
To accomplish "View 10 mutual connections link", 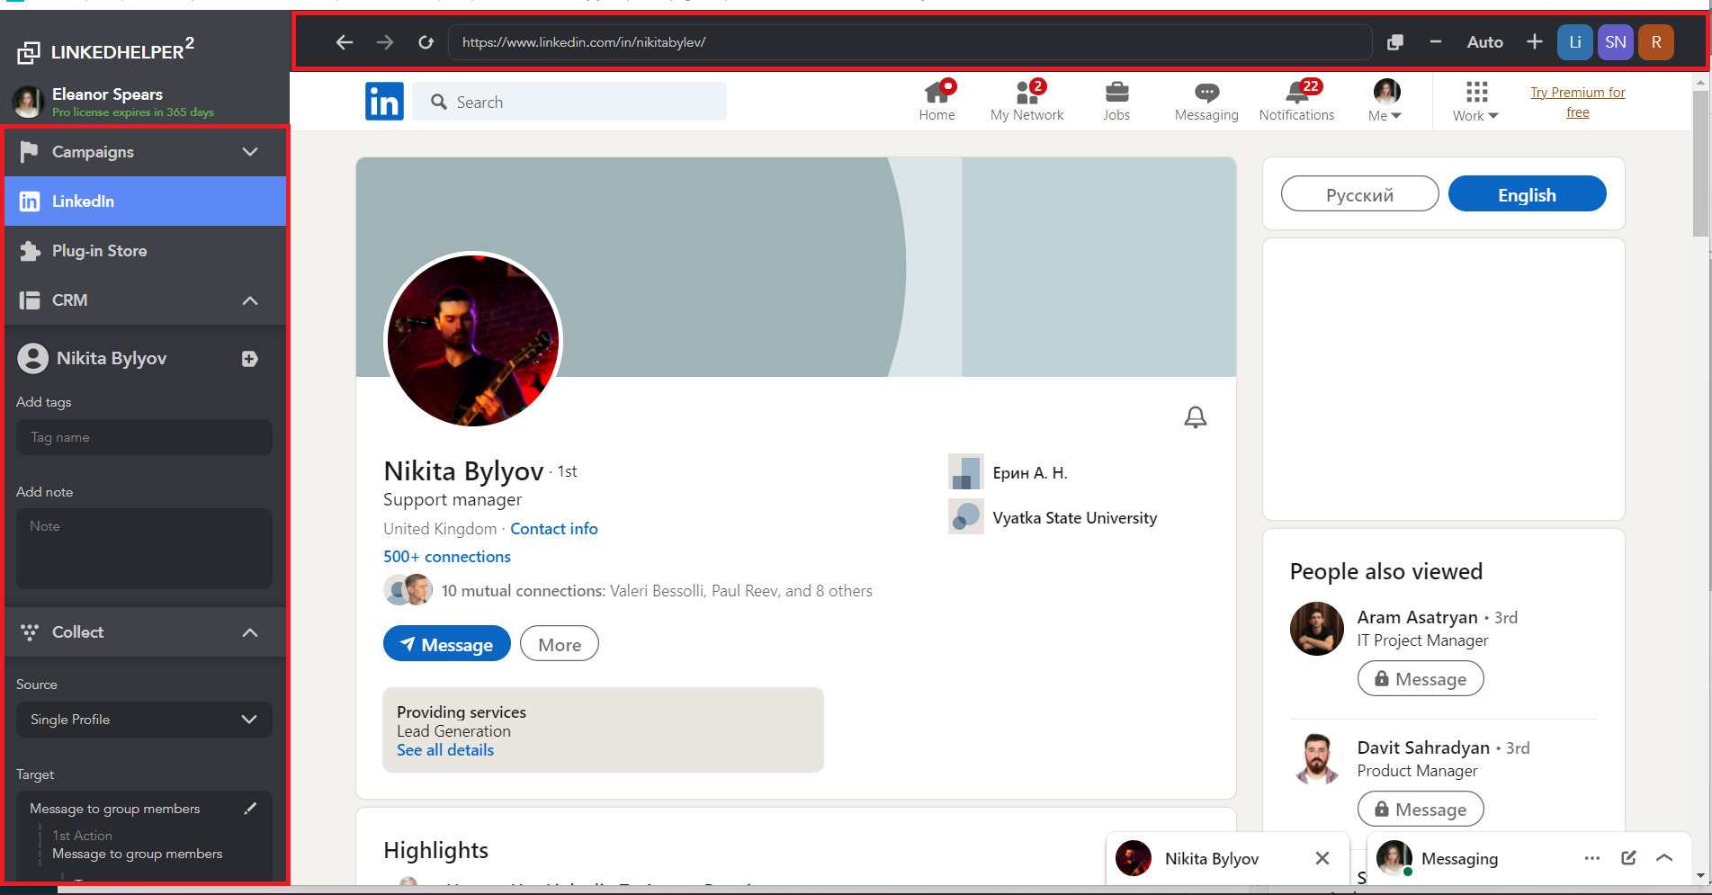I will 657,591.
